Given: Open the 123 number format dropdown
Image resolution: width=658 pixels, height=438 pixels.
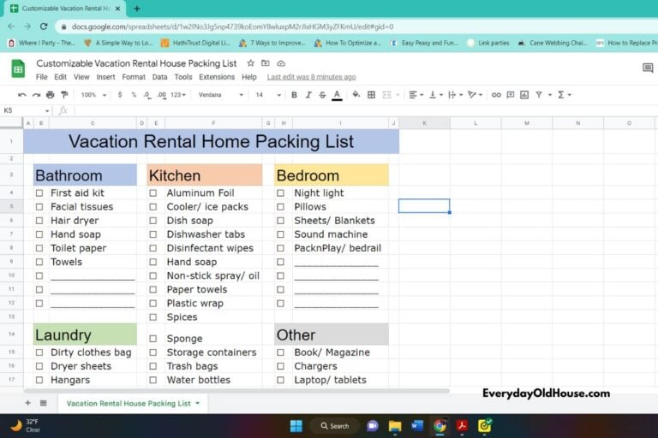Looking at the screenshot, I should click(178, 95).
